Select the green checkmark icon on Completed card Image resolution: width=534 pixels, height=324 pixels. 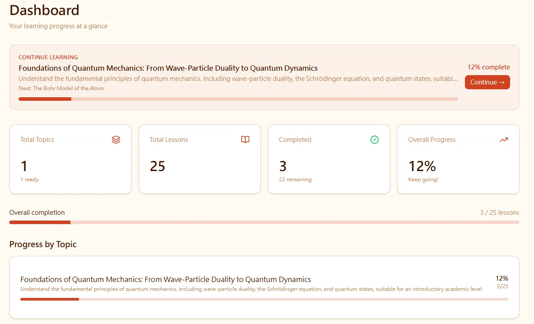click(375, 140)
